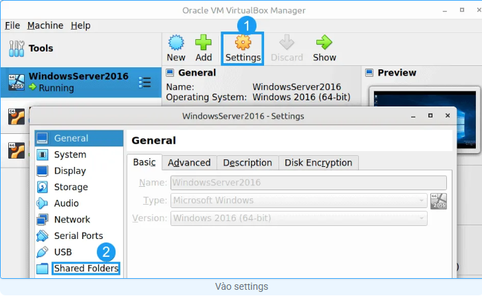Open Settings via the orange gear icon
This screenshot has height=296, width=482.
click(243, 43)
